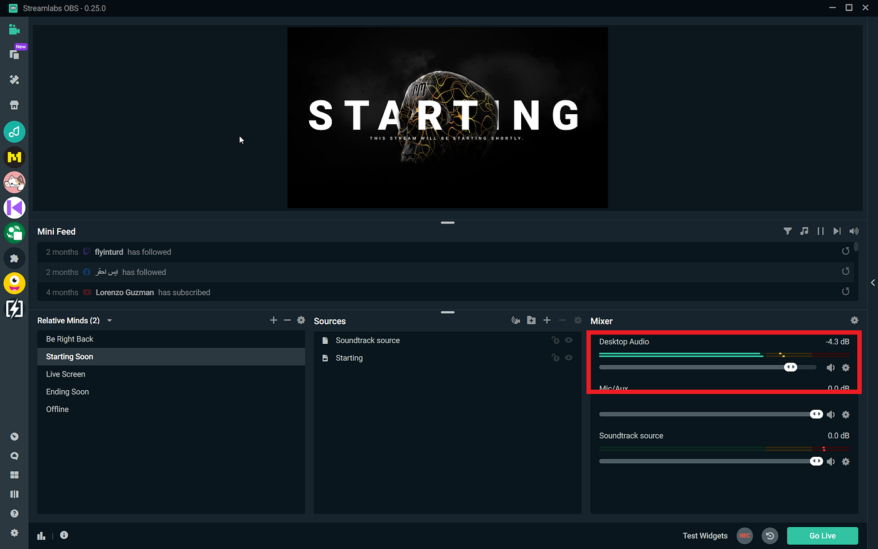Open the lightning bolt app icon

pos(14,309)
